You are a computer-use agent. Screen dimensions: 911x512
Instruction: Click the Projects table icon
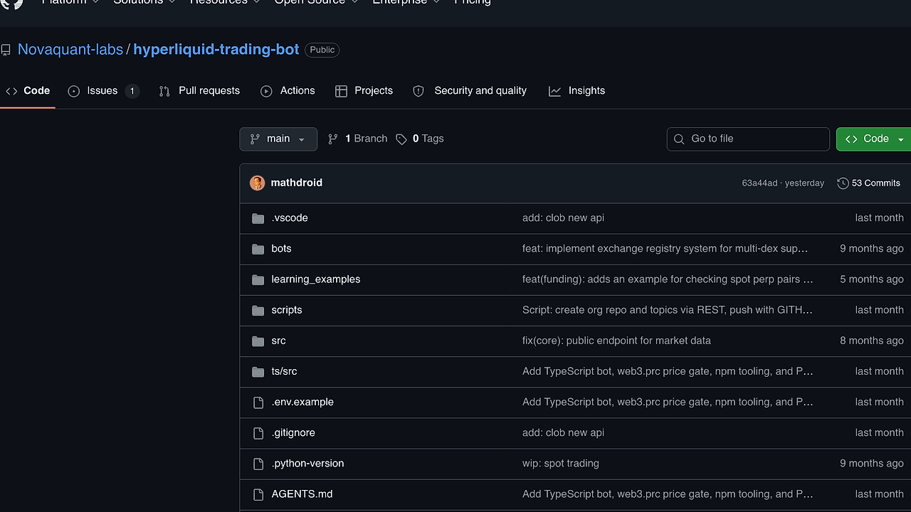[x=341, y=91]
